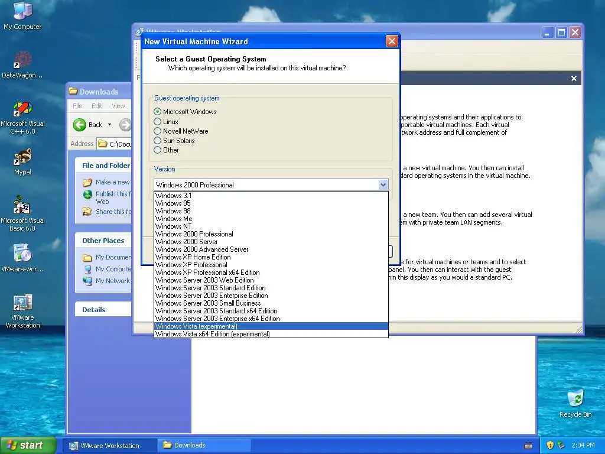
Task: Select Novell NetWare radio button
Action: pos(157,131)
